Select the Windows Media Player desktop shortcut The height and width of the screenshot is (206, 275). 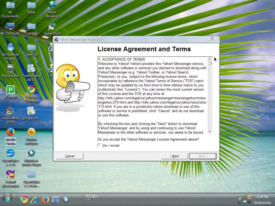tap(31, 158)
